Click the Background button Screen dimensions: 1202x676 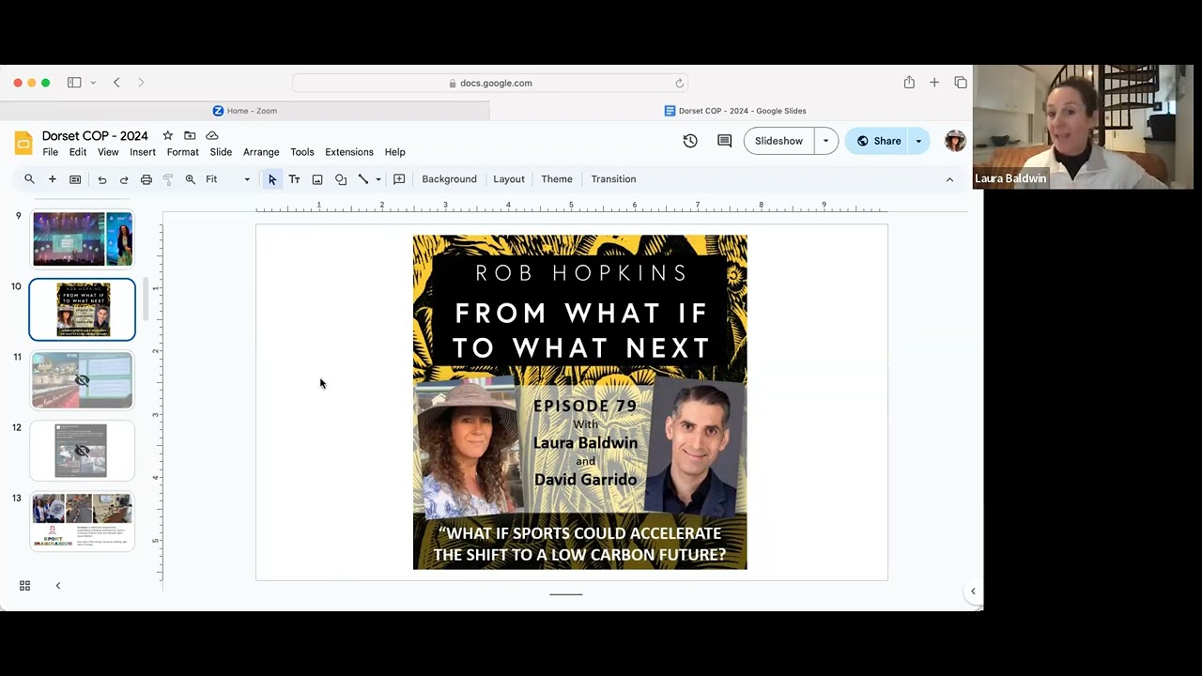pos(449,179)
